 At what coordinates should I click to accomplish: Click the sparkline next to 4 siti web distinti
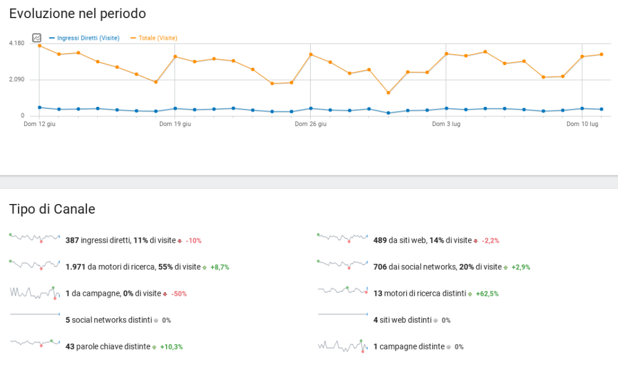pyautogui.click(x=343, y=314)
